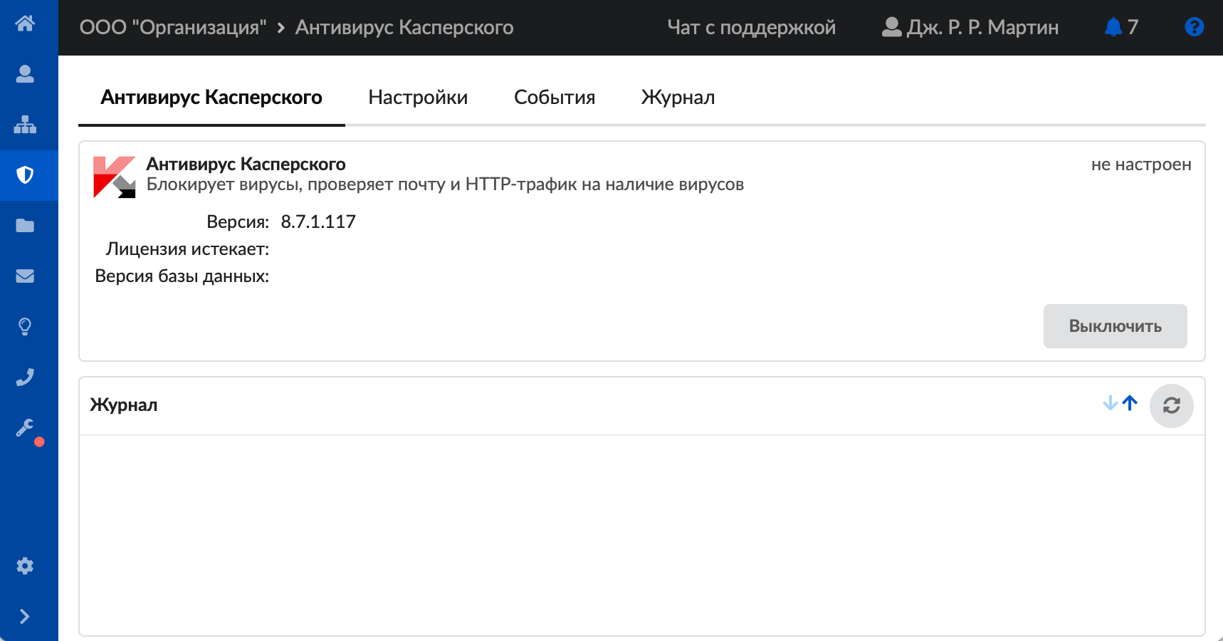Click the up arrow sort icon in Журнал

tap(1130, 403)
